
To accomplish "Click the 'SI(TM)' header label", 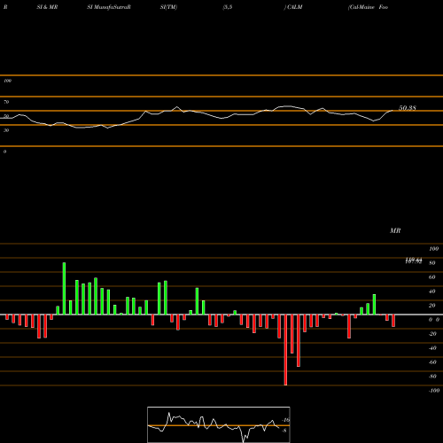I will (x=168, y=7).
